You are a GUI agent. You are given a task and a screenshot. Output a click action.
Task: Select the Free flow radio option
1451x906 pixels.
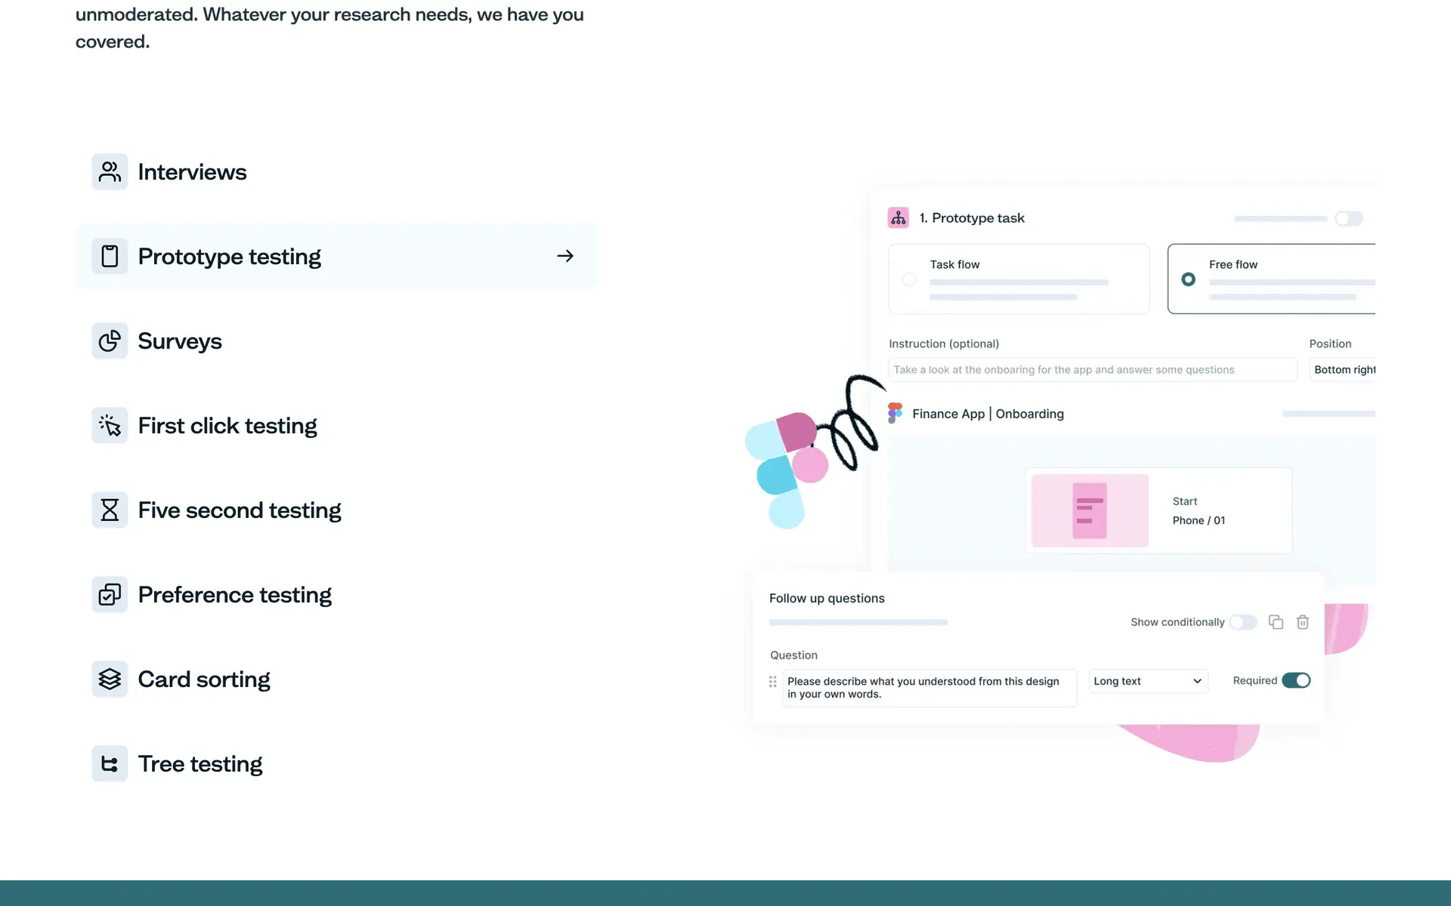[1189, 279]
